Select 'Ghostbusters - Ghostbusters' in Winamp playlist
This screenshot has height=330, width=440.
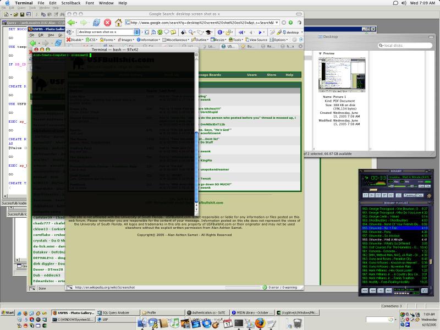[x=395, y=221]
